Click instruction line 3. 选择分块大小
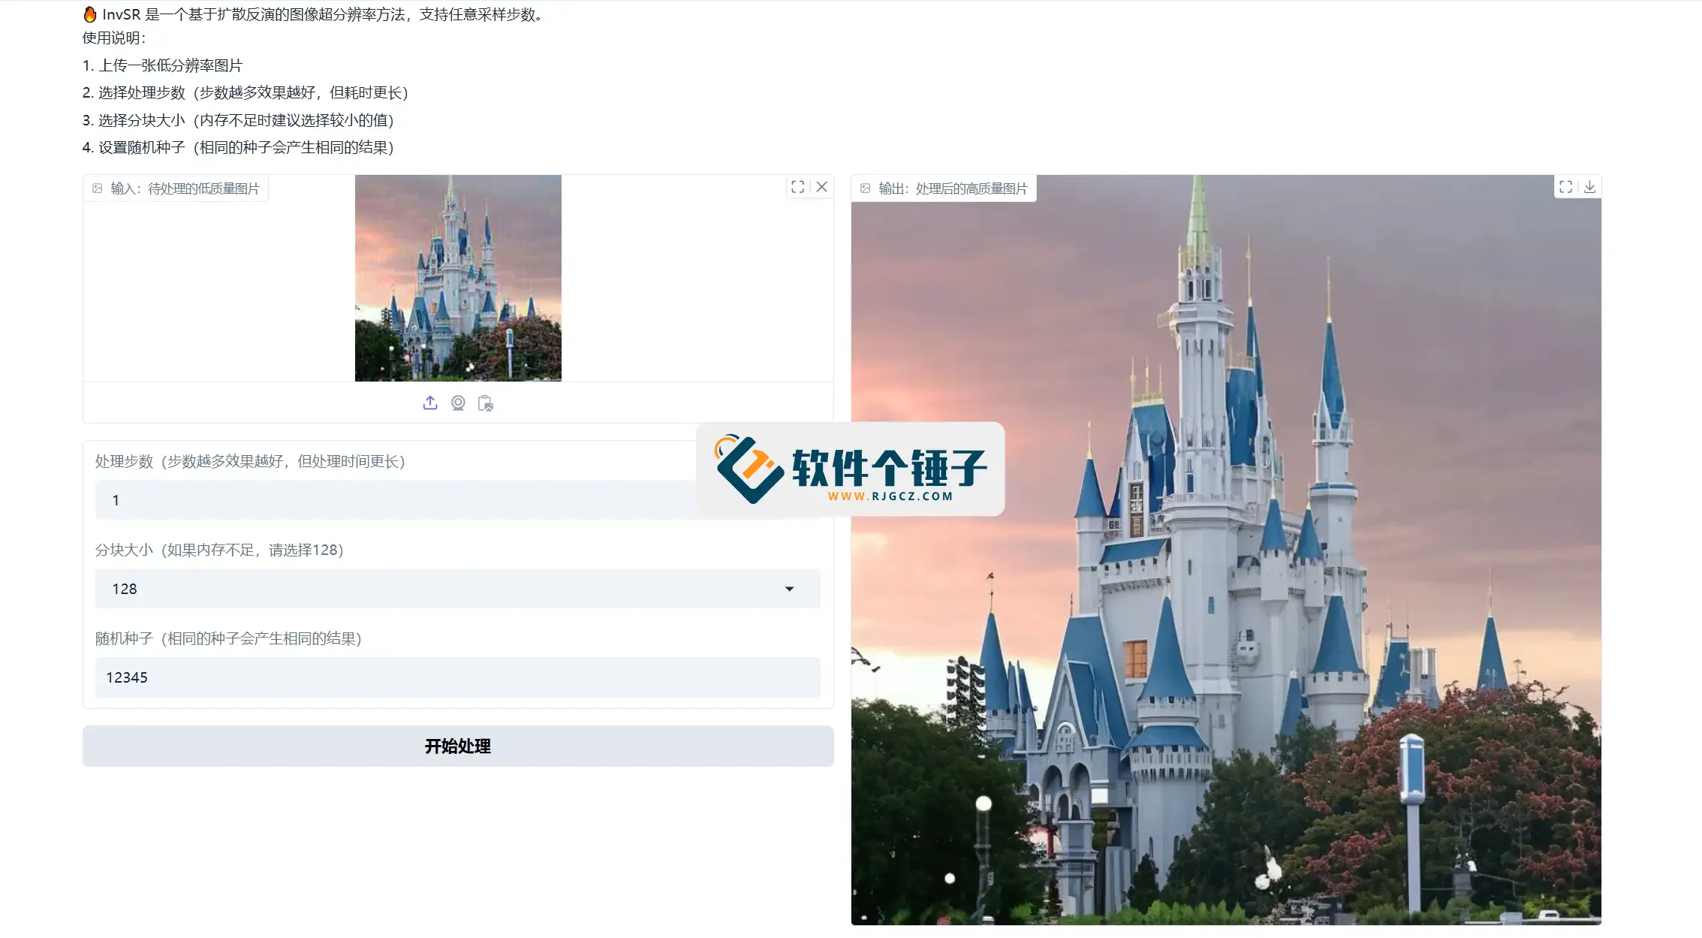Viewport: 1702px width, 938px height. coord(238,120)
